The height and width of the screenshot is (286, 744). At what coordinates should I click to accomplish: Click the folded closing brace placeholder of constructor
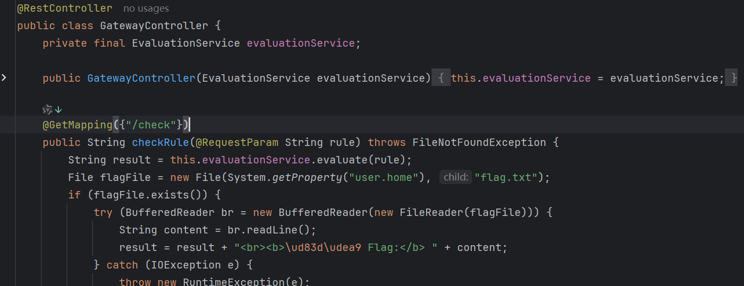(x=734, y=79)
